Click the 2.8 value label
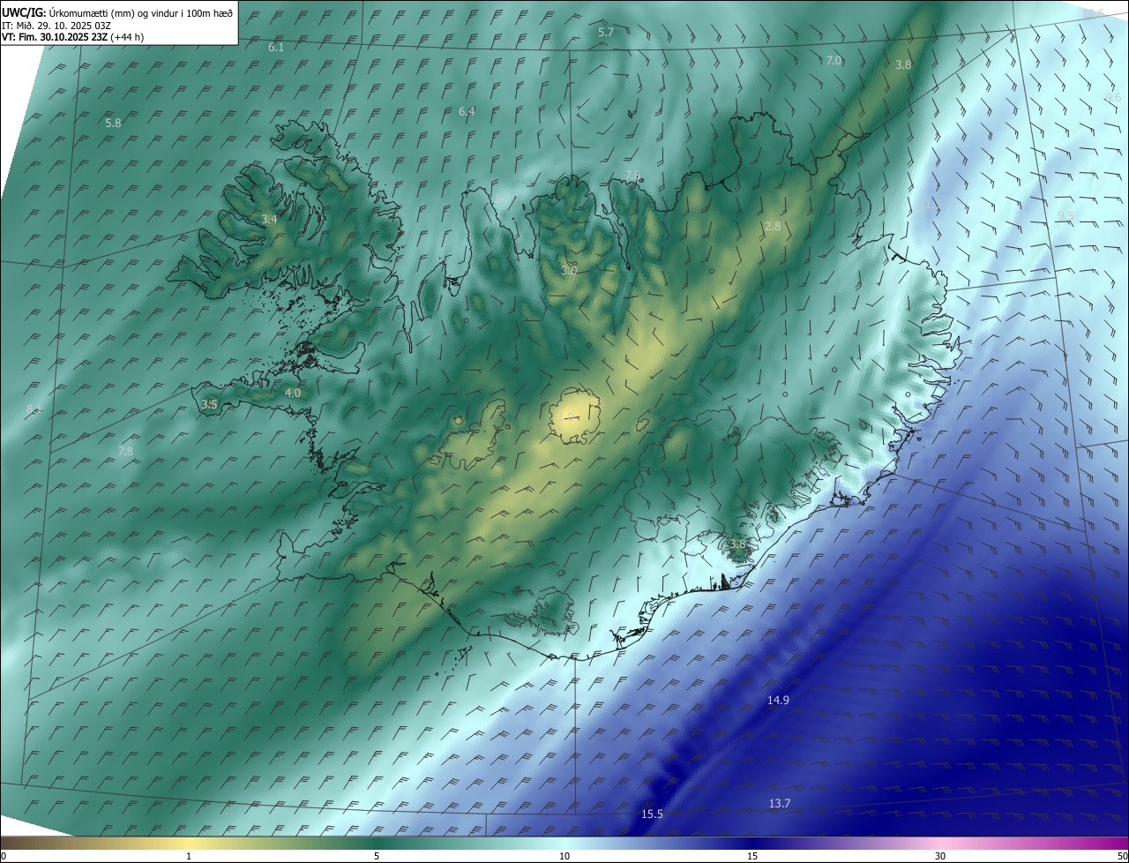 pos(773,227)
